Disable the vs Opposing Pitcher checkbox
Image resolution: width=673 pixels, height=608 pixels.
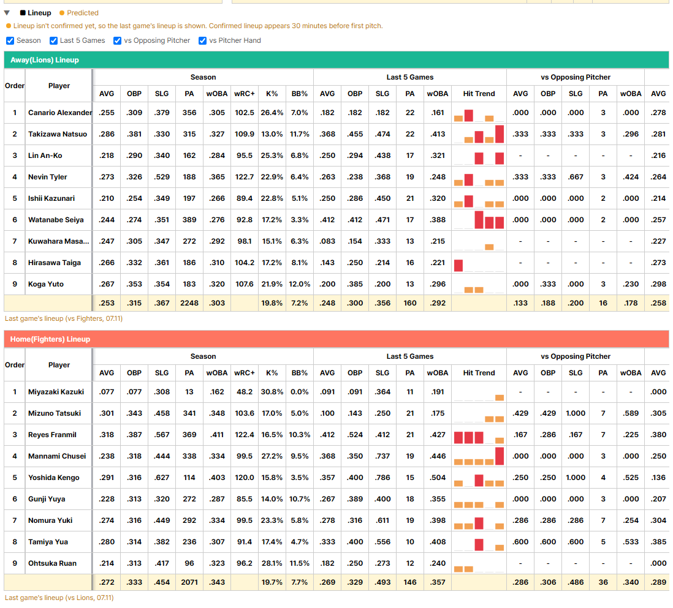pos(117,41)
